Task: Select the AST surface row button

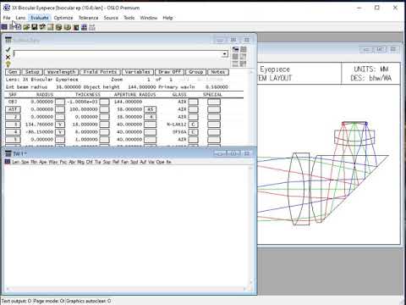Action: coord(13,109)
